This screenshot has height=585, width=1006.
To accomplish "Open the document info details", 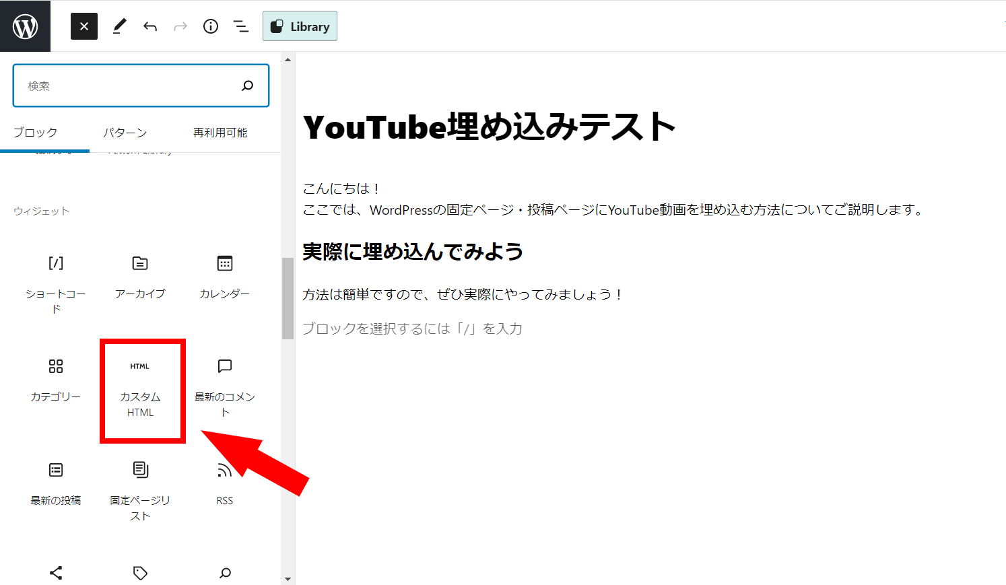I will click(x=211, y=26).
